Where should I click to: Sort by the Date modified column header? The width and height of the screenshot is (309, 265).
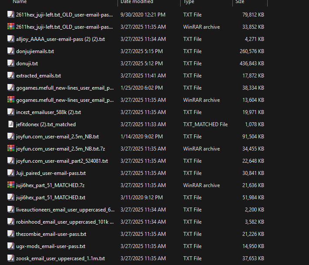tap(137, 2)
